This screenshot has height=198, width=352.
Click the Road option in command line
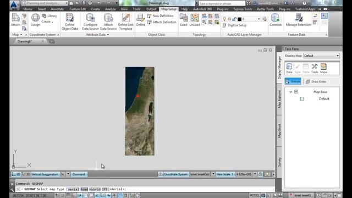click(84, 189)
